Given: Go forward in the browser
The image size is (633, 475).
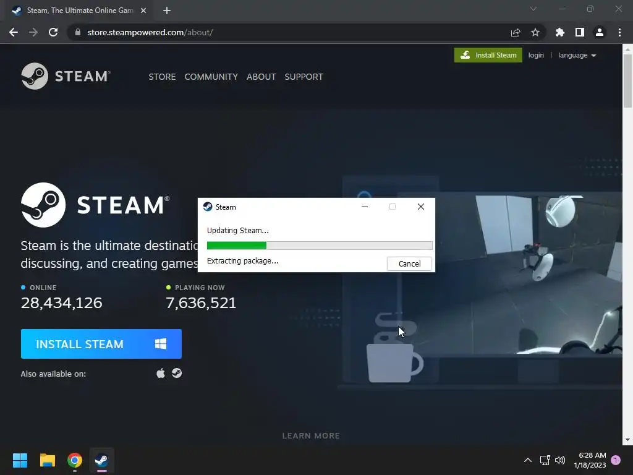Looking at the screenshot, I should tap(33, 32).
